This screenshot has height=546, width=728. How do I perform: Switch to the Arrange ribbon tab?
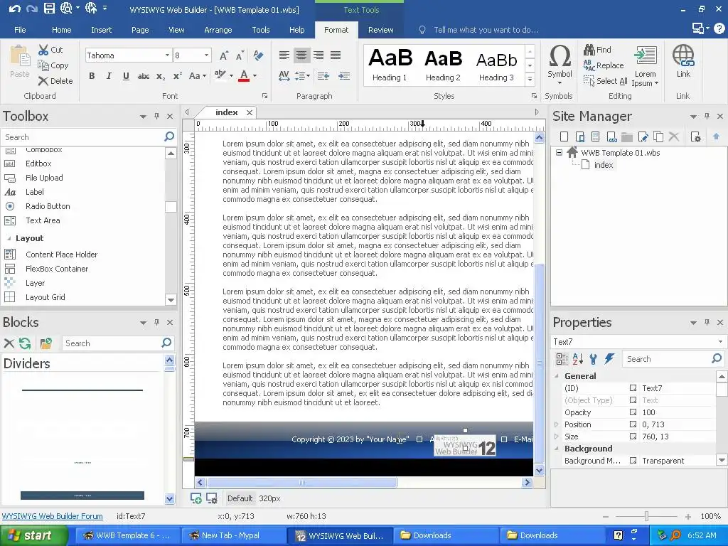point(218,30)
